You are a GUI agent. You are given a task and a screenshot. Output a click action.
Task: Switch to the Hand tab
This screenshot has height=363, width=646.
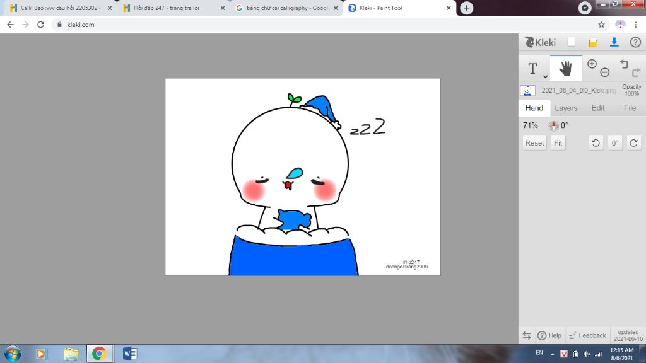(534, 108)
